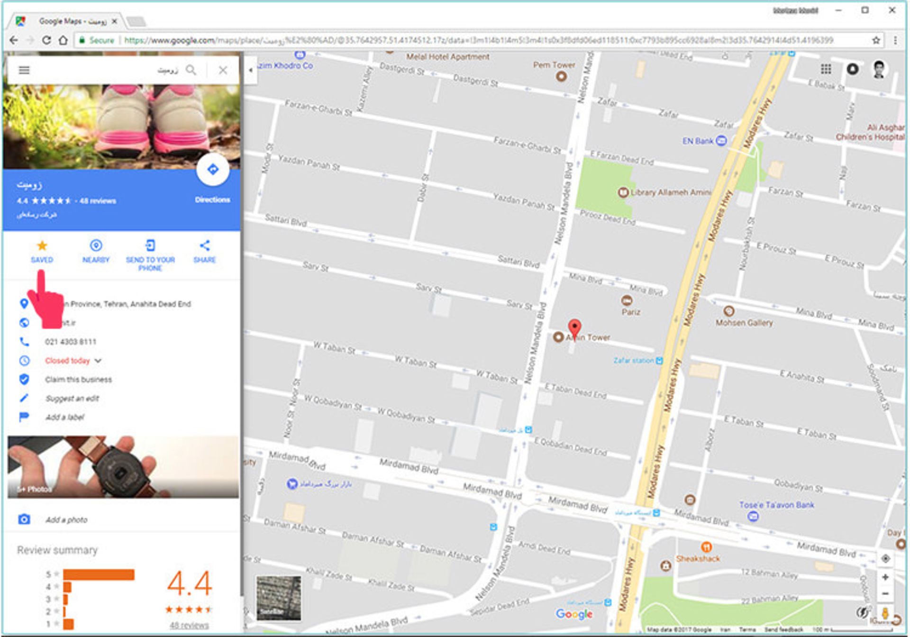Click Add a photo
The width and height of the screenshot is (910, 637).
66,520
